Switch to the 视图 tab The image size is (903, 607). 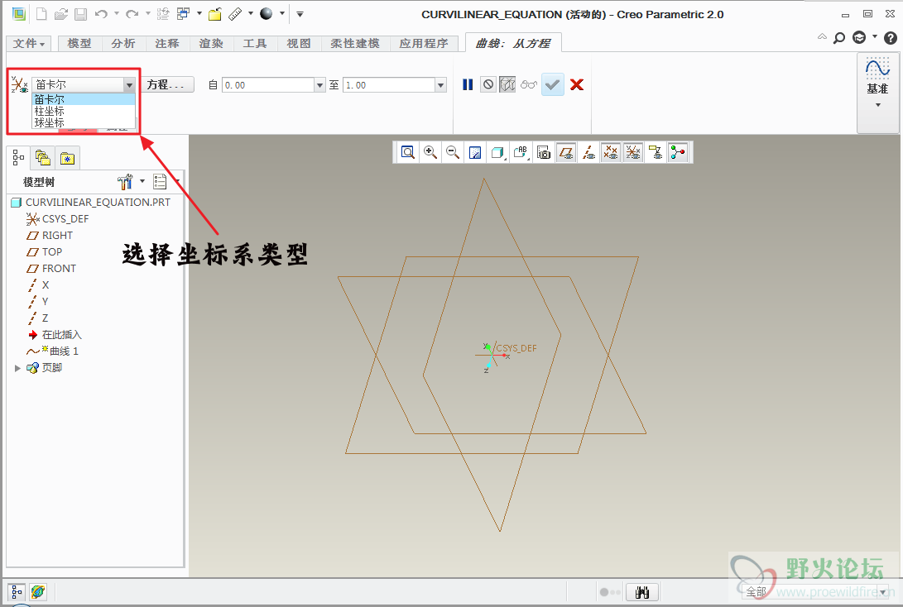pyautogui.click(x=298, y=43)
